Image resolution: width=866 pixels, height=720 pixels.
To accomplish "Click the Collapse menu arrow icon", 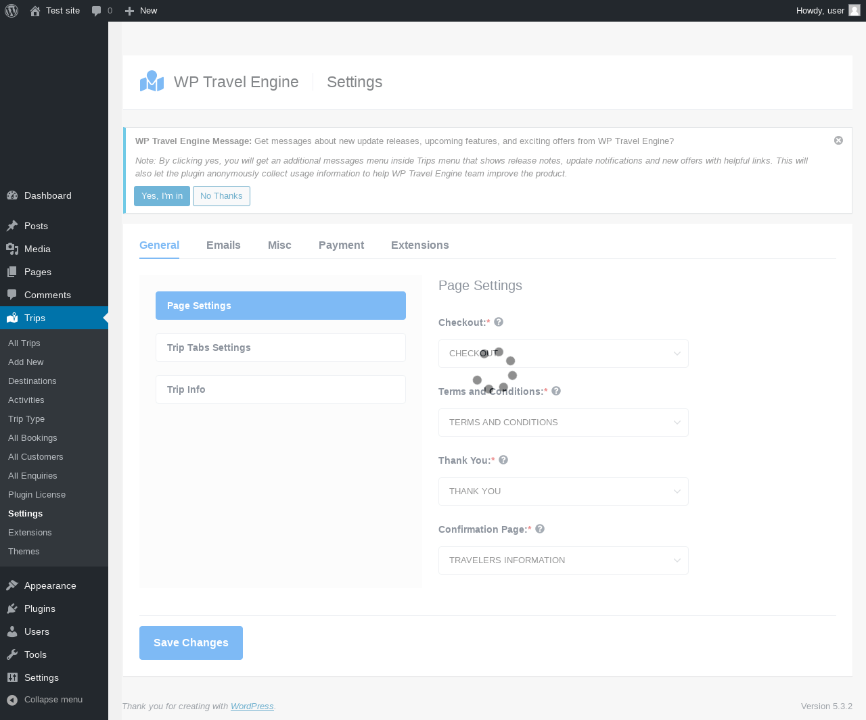I will point(12,700).
